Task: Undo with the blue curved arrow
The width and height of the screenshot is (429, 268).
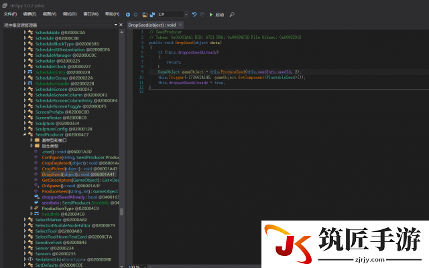Action: [194, 15]
